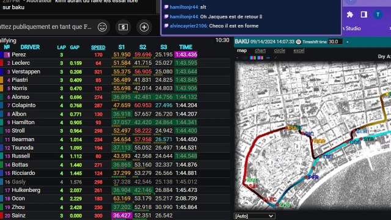Click the Super Chat dollar icon

[123, 27]
